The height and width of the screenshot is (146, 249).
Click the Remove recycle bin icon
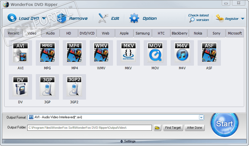click(x=62, y=18)
